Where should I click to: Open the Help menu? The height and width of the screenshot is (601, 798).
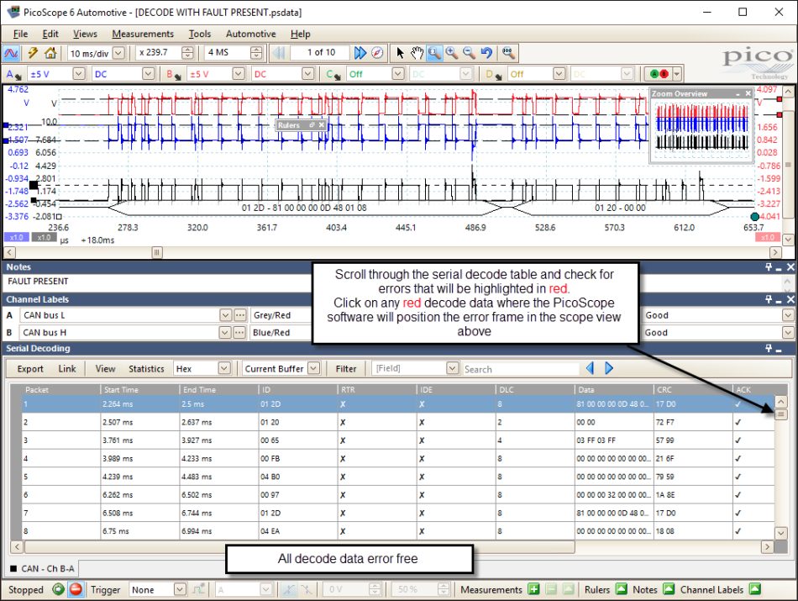click(x=300, y=34)
